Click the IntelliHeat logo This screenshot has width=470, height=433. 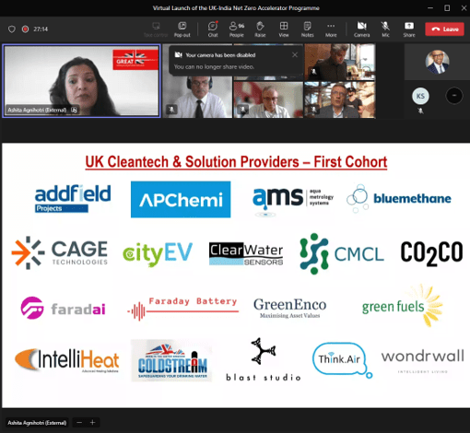pos(66,360)
